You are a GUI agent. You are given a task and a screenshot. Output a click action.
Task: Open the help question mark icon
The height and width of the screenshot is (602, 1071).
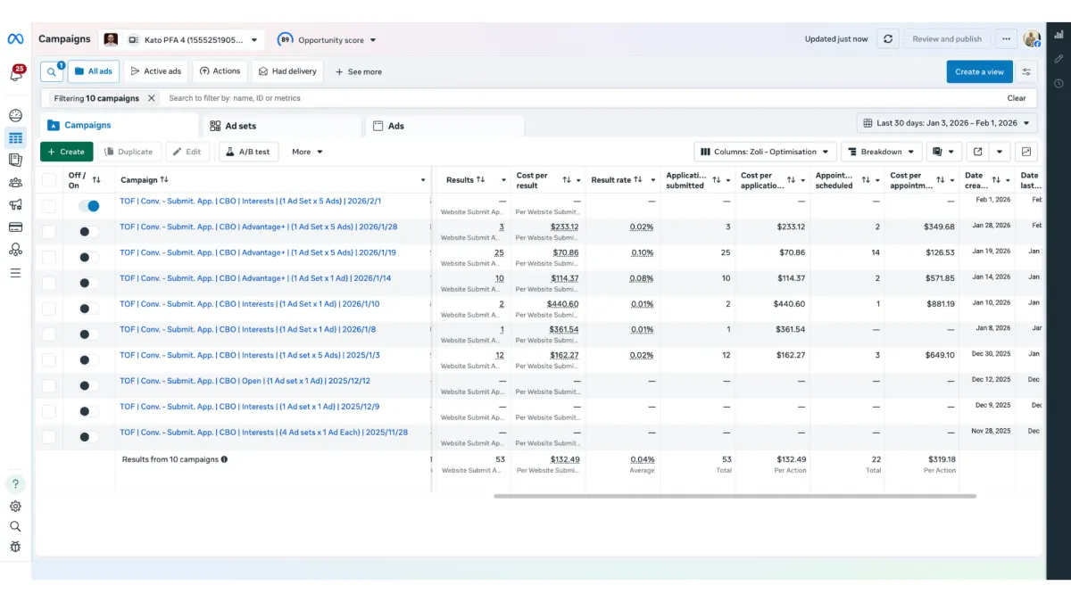tap(15, 484)
